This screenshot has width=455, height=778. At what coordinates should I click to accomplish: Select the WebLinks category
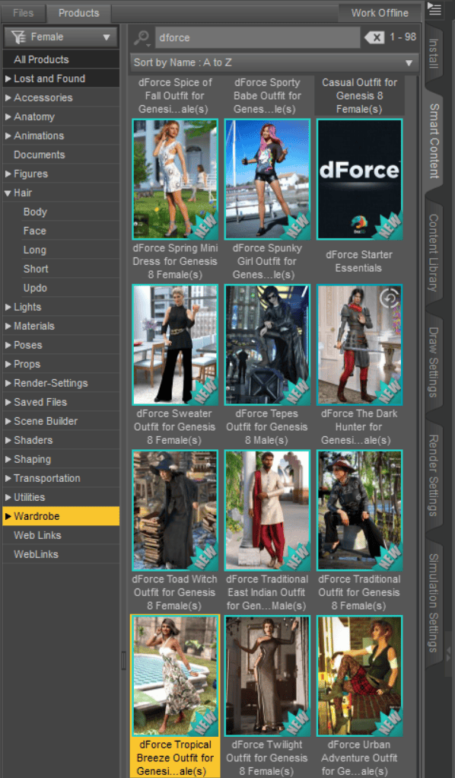pyautogui.click(x=61, y=554)
